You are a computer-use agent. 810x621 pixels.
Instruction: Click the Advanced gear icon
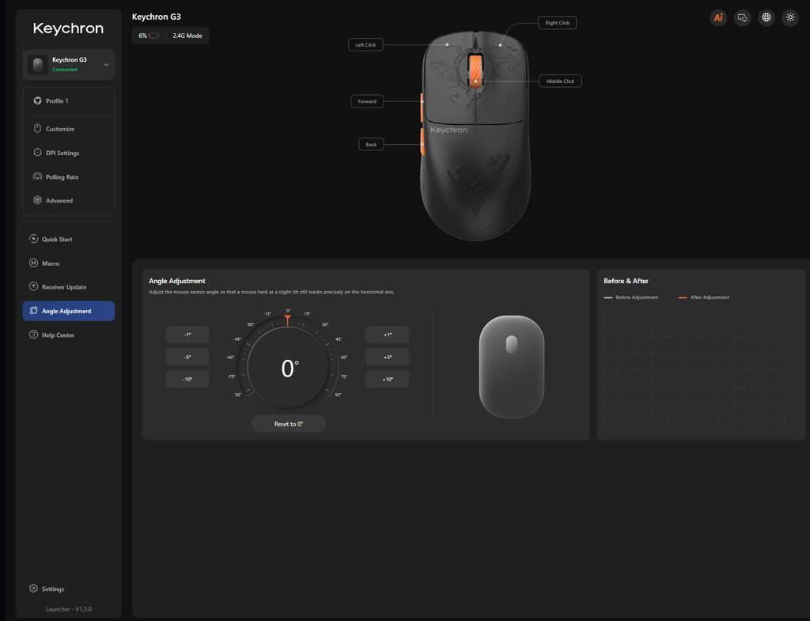37,200
